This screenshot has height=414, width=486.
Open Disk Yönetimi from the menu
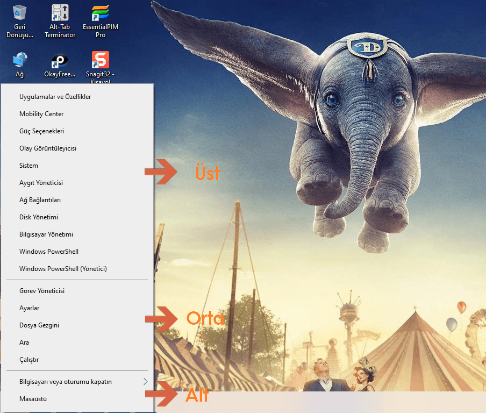(77, 217)
